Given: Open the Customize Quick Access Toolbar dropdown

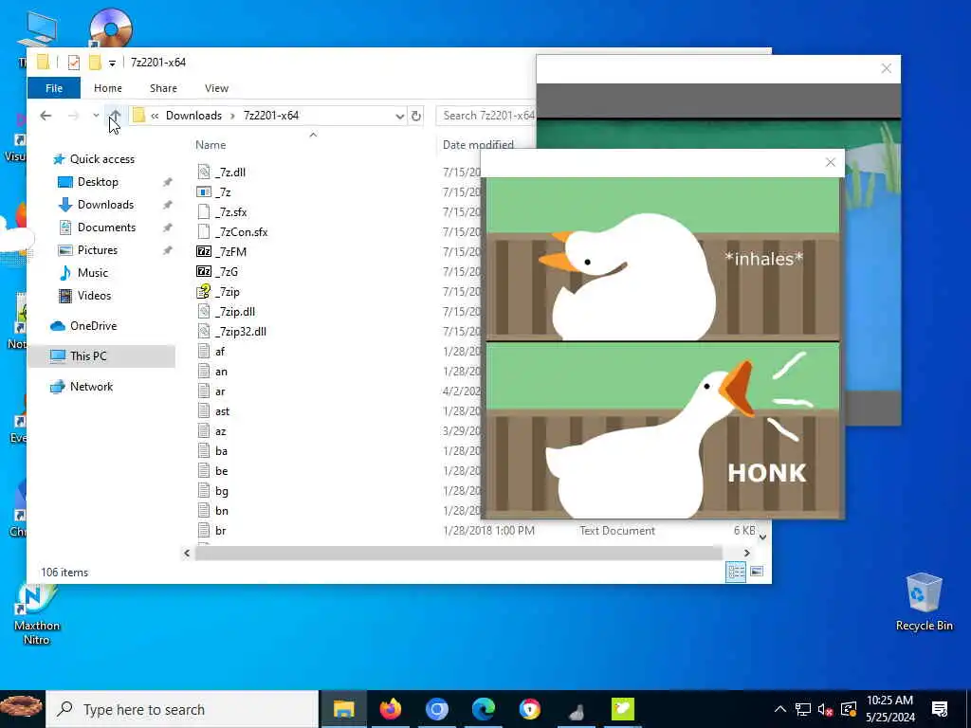Looking at the screenshot, I should (112, 63).
